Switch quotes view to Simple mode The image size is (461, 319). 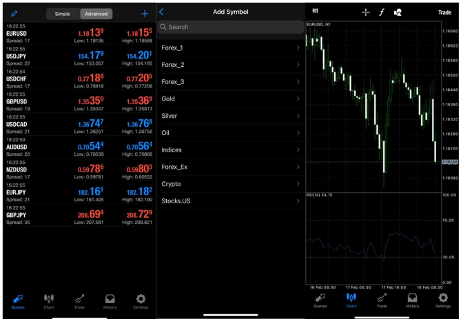[63, 14]
